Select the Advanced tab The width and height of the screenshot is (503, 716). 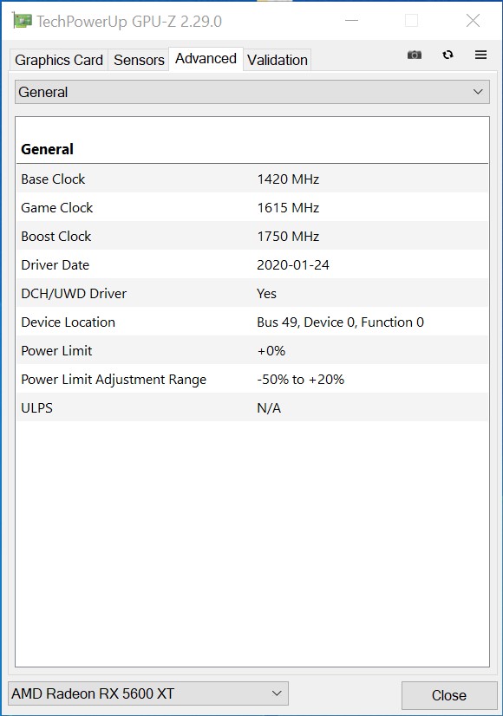pos(206,59)
